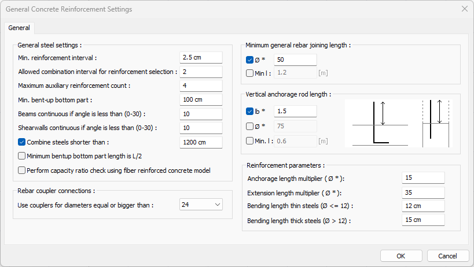Image resolution: width=474 pixels, height=267 pixels.
Task: Click the Extension length multiplier field
Action: [x=422, y=192]
